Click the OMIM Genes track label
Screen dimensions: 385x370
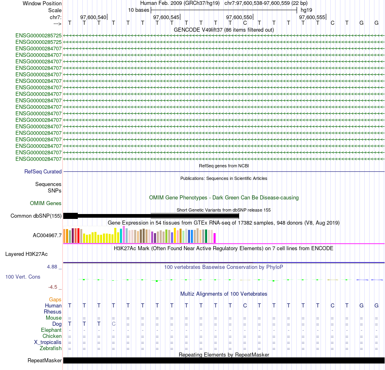coord(46,203)
